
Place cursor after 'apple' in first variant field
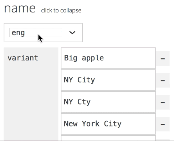[x=104, y=58]
